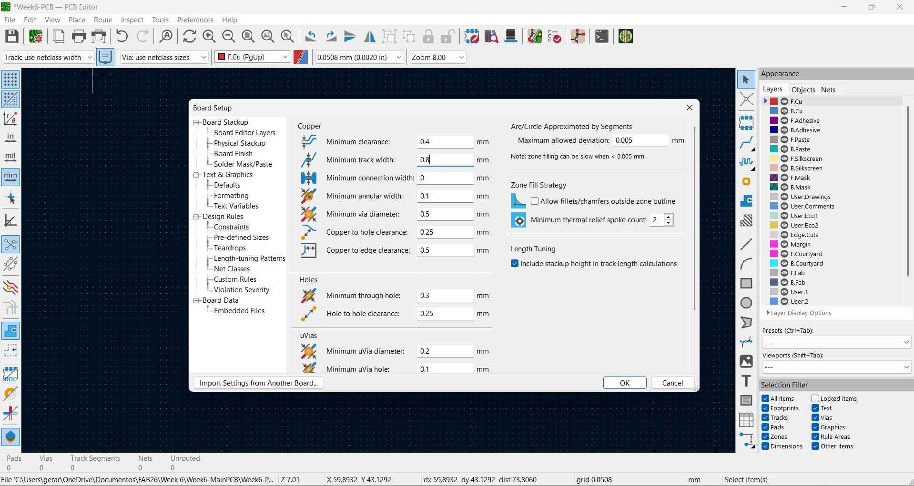Enable Allow fillets/chamfers outside zone outline

[535, 201]
